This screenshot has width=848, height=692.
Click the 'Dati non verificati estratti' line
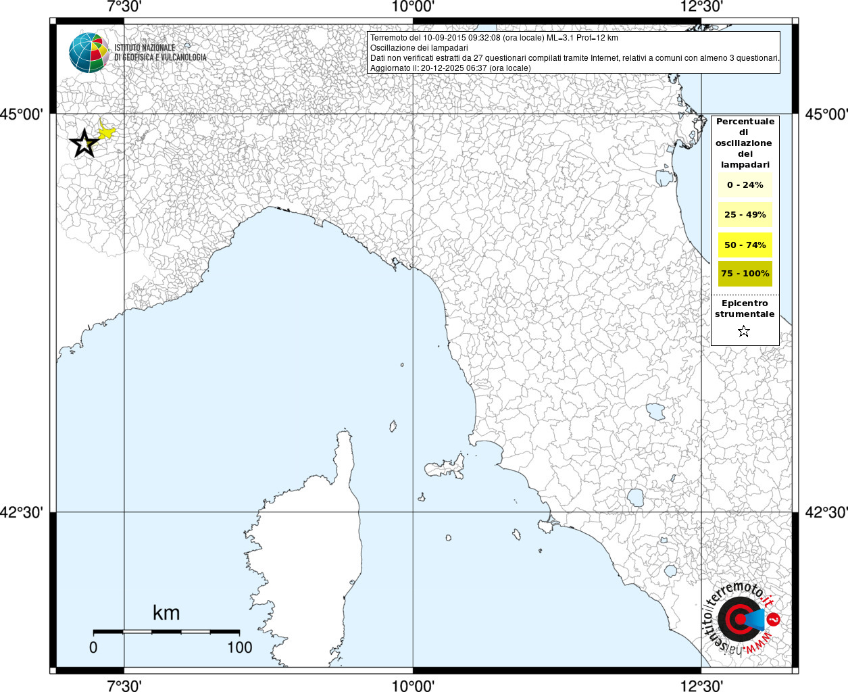click(574, 58)
